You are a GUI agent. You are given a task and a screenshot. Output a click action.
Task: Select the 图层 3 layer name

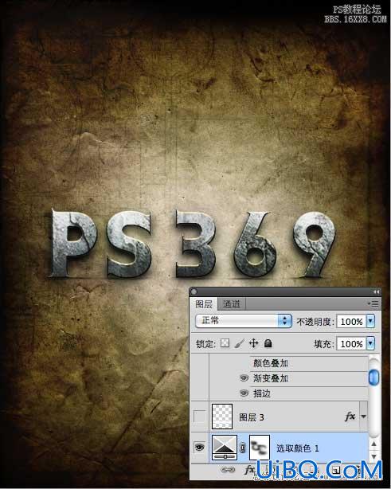coord(252,417)
